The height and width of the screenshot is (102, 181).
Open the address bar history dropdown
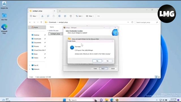point(128,22)
